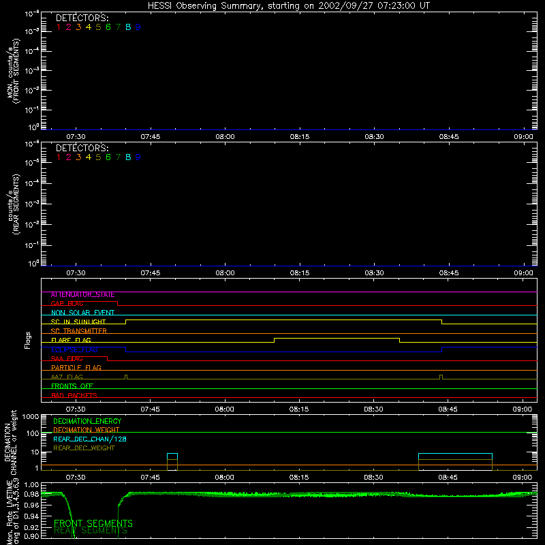Click detector number 1 in rear segments legend
Image resolution: width=545 pixels, height=545 pixels.
point(59,157)
